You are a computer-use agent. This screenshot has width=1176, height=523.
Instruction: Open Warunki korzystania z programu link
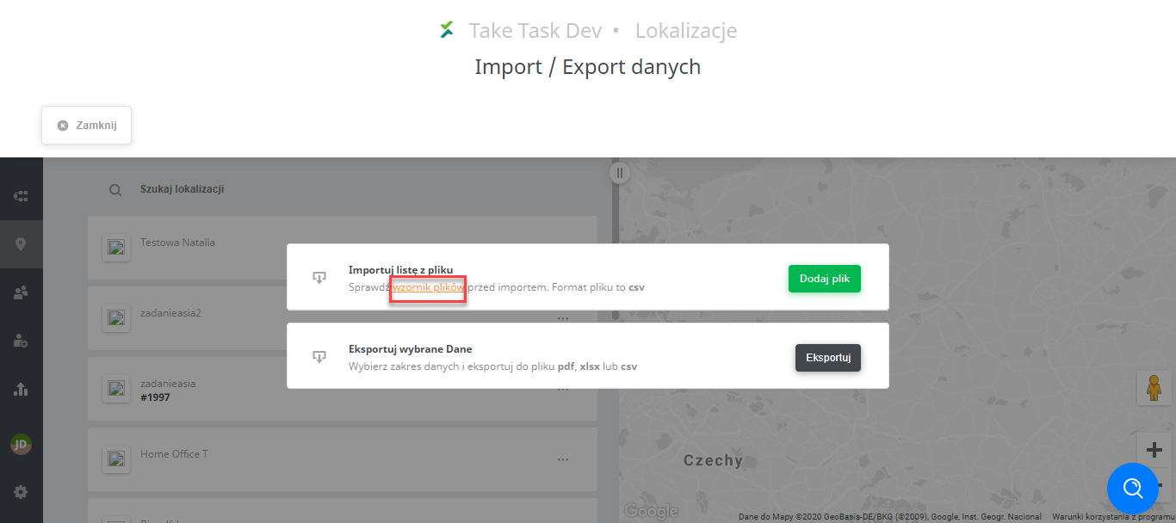pyautogui.click(x=1113, y=517)
